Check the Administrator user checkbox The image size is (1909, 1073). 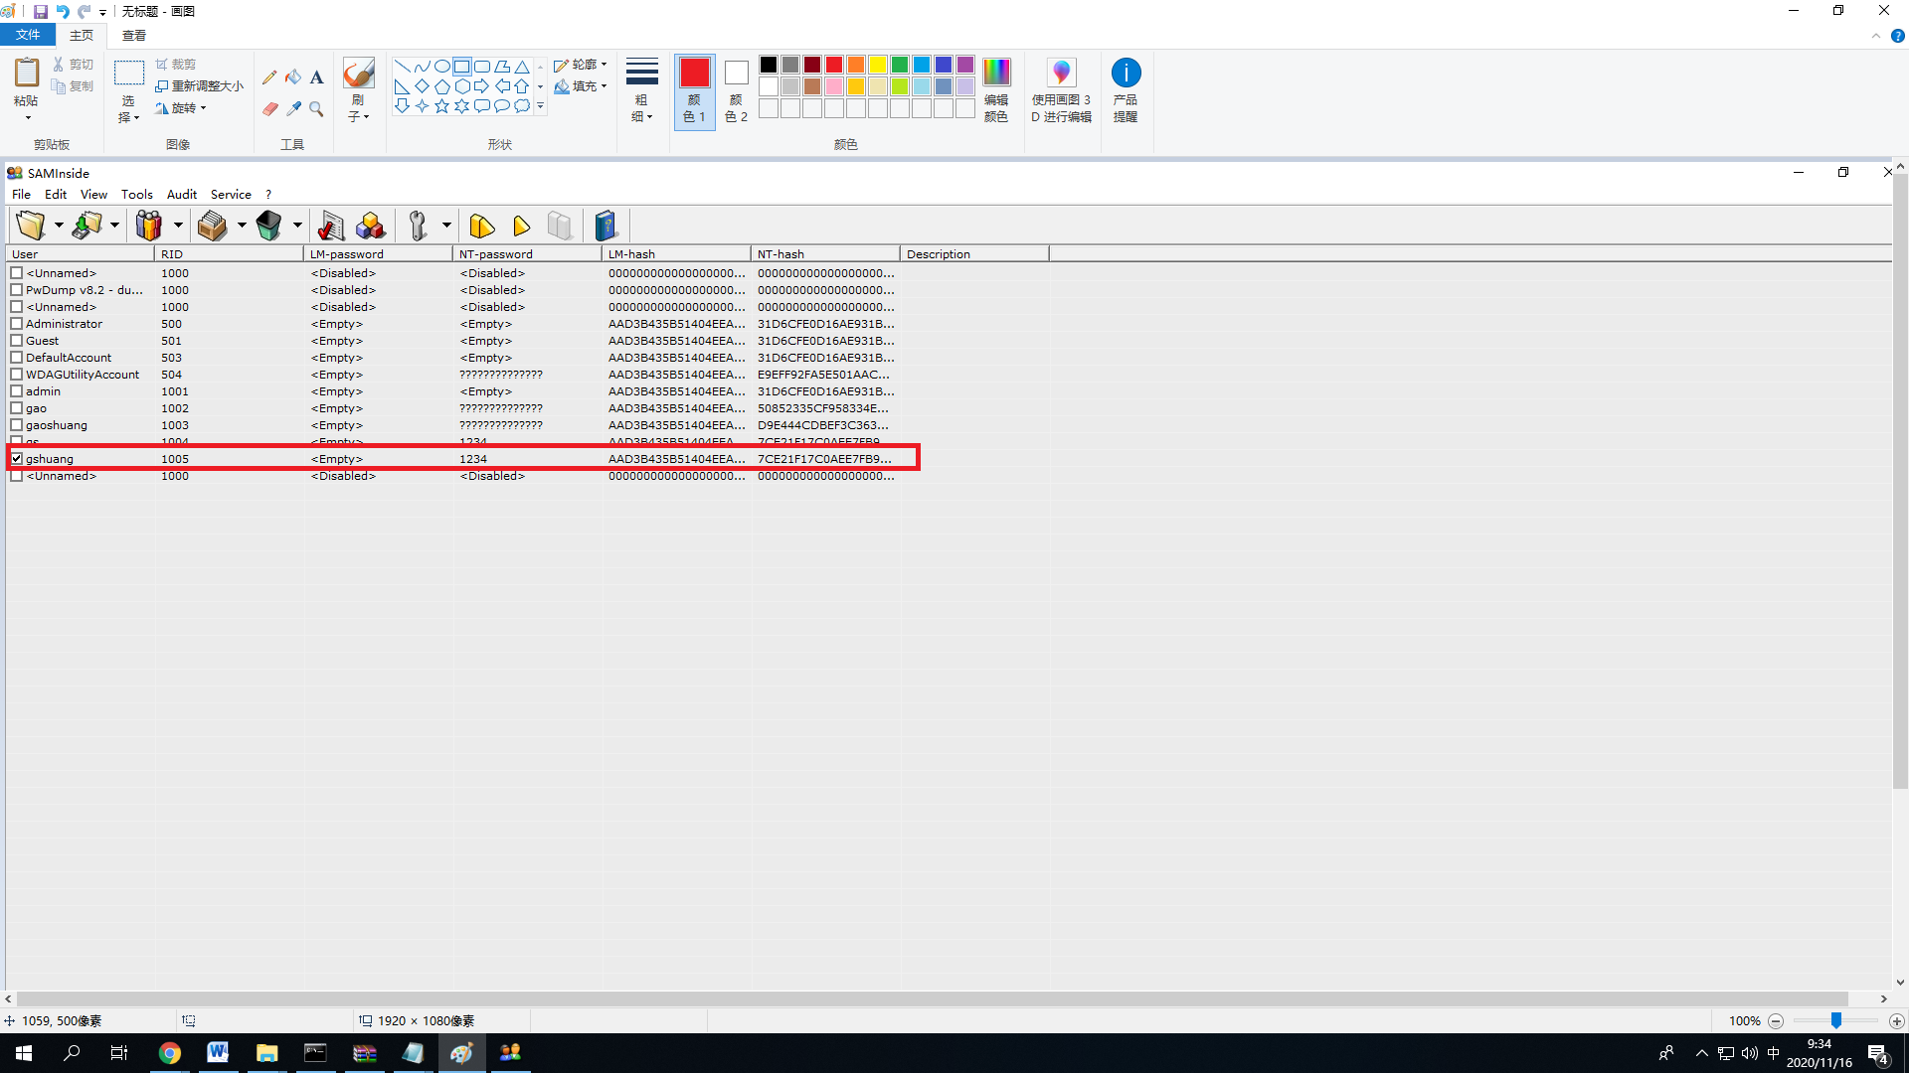pyautogui.click(x=17, y=324)
